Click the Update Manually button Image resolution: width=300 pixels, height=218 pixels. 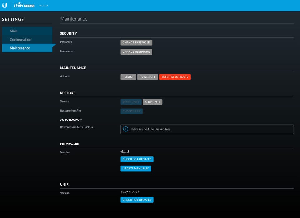click(136, 168)
